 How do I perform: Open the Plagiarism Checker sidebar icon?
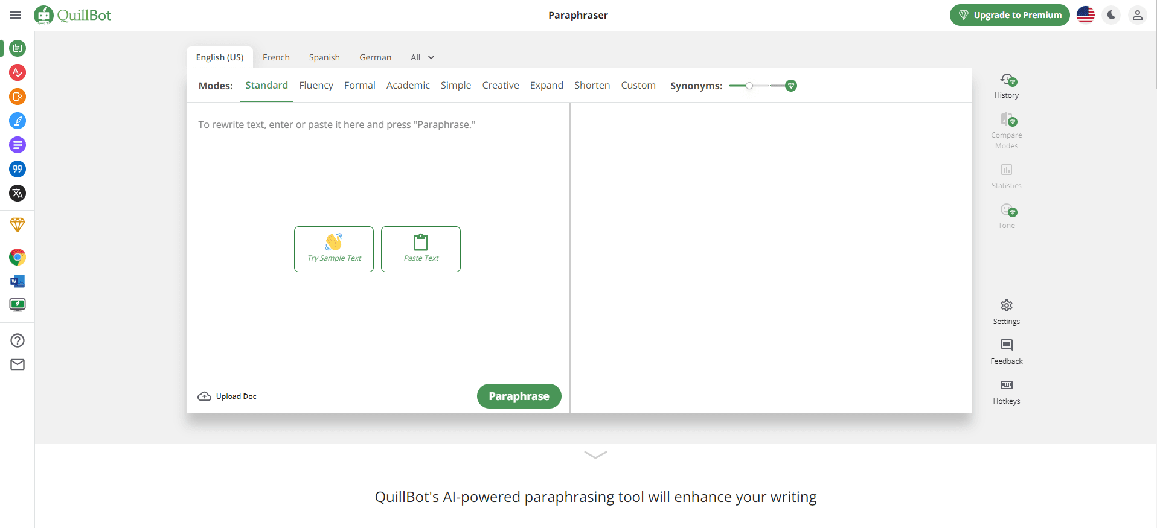coord(18,97)
